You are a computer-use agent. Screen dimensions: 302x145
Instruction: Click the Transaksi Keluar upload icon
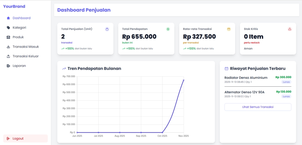[8, 56]
